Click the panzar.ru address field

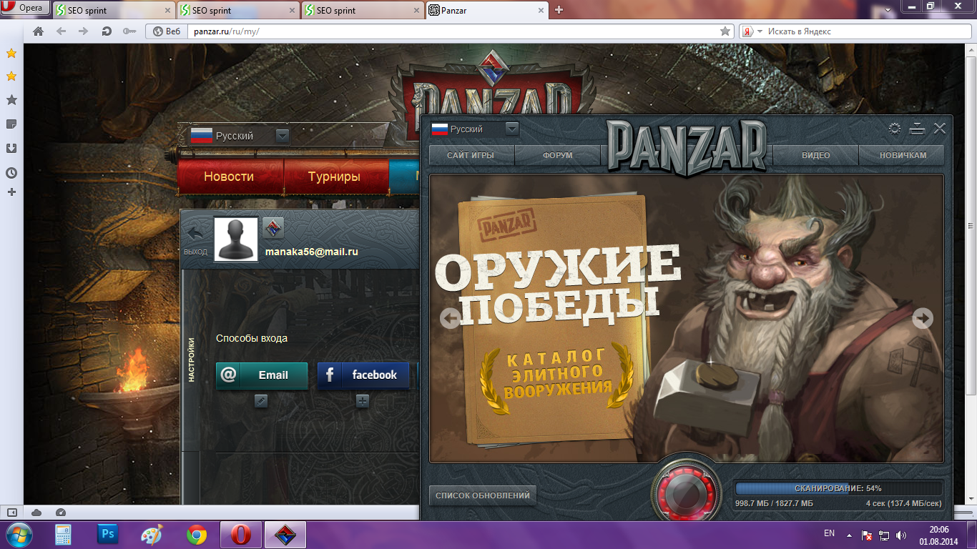[x=453, y=31]
